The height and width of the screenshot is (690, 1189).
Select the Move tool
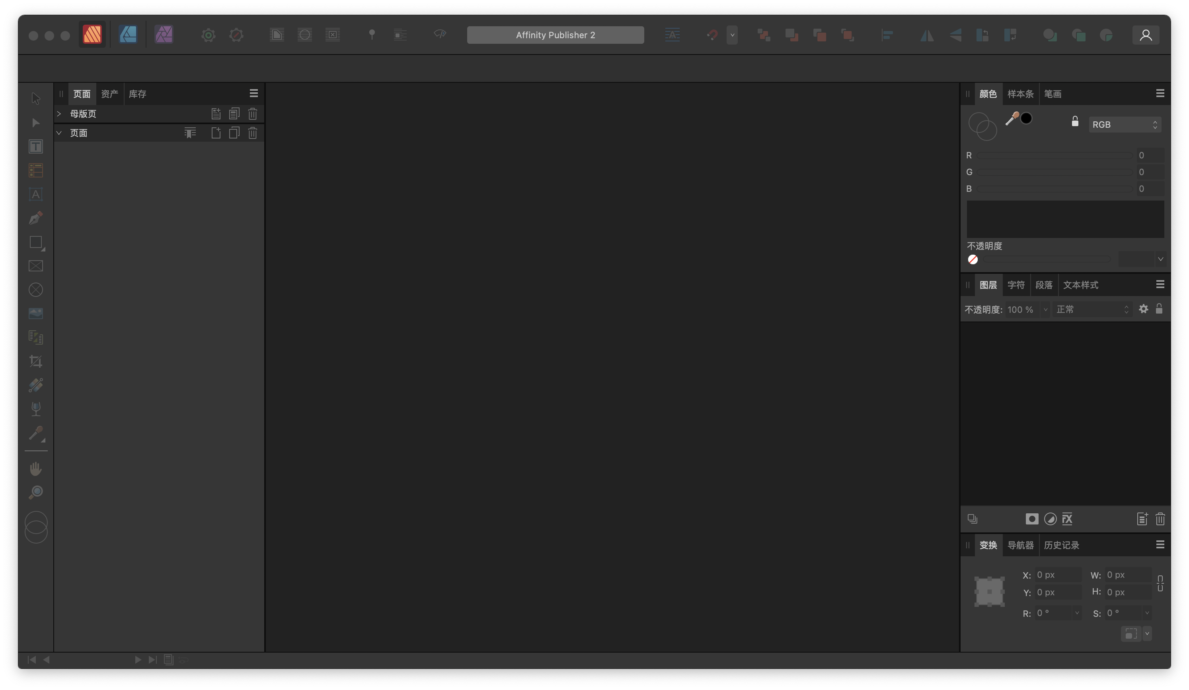pyautogui.click(x=36, y=98)
